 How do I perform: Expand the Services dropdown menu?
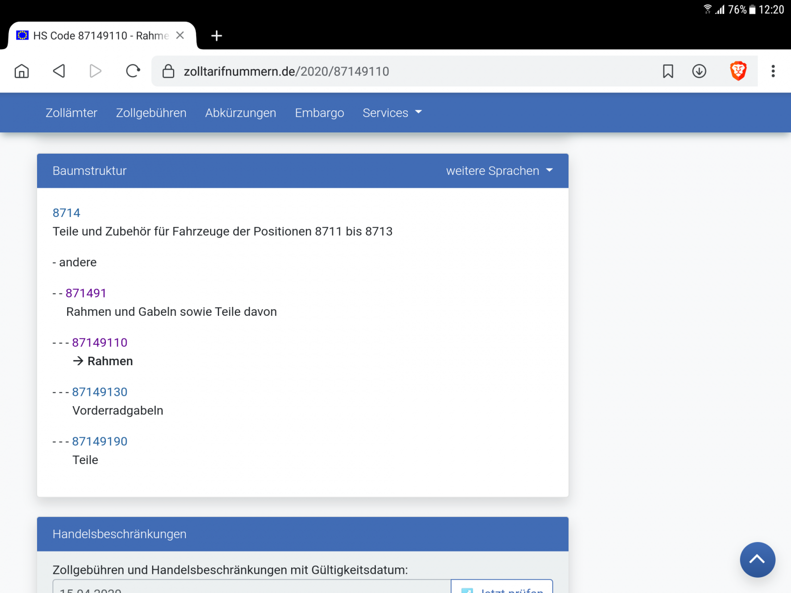click(392, 113)
